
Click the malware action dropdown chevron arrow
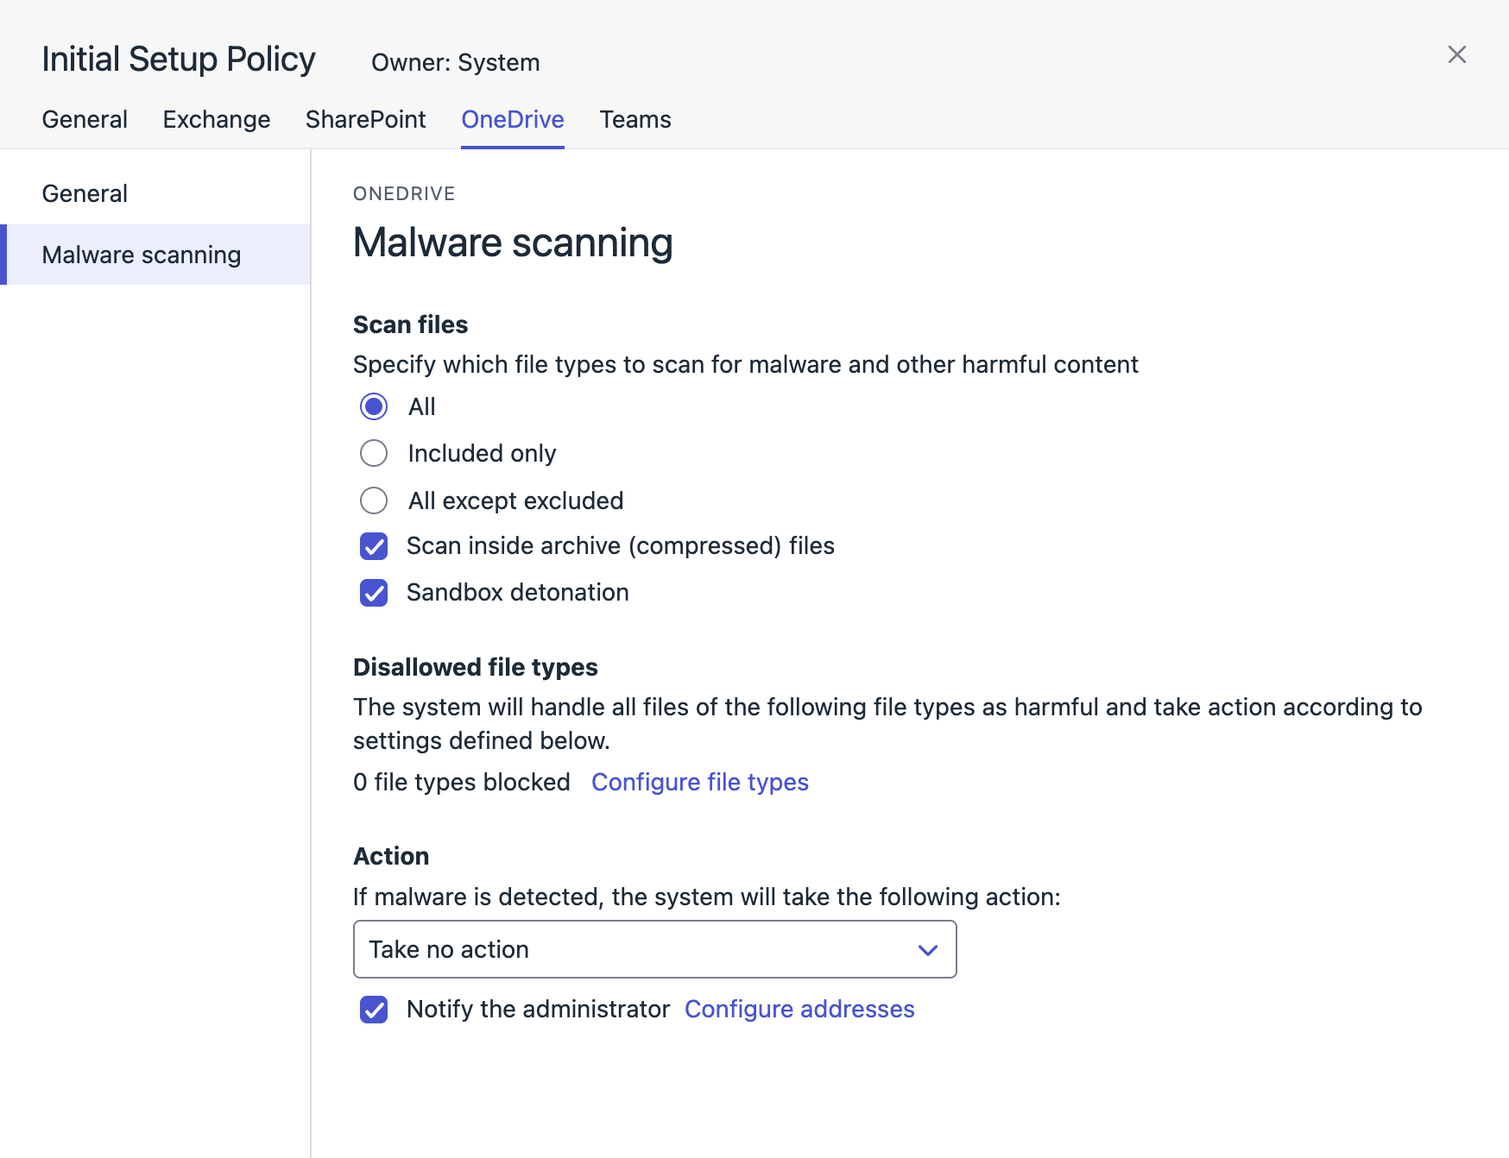[927, 950]
